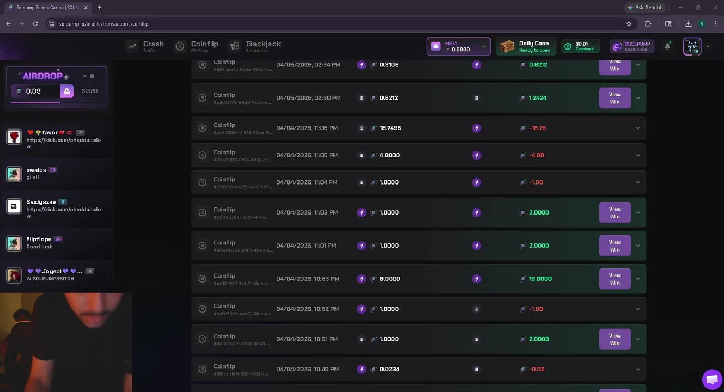The image size is (724, 392).
Task: Expand the 16.0000 win transaction row
Action: tap(638, 279)
